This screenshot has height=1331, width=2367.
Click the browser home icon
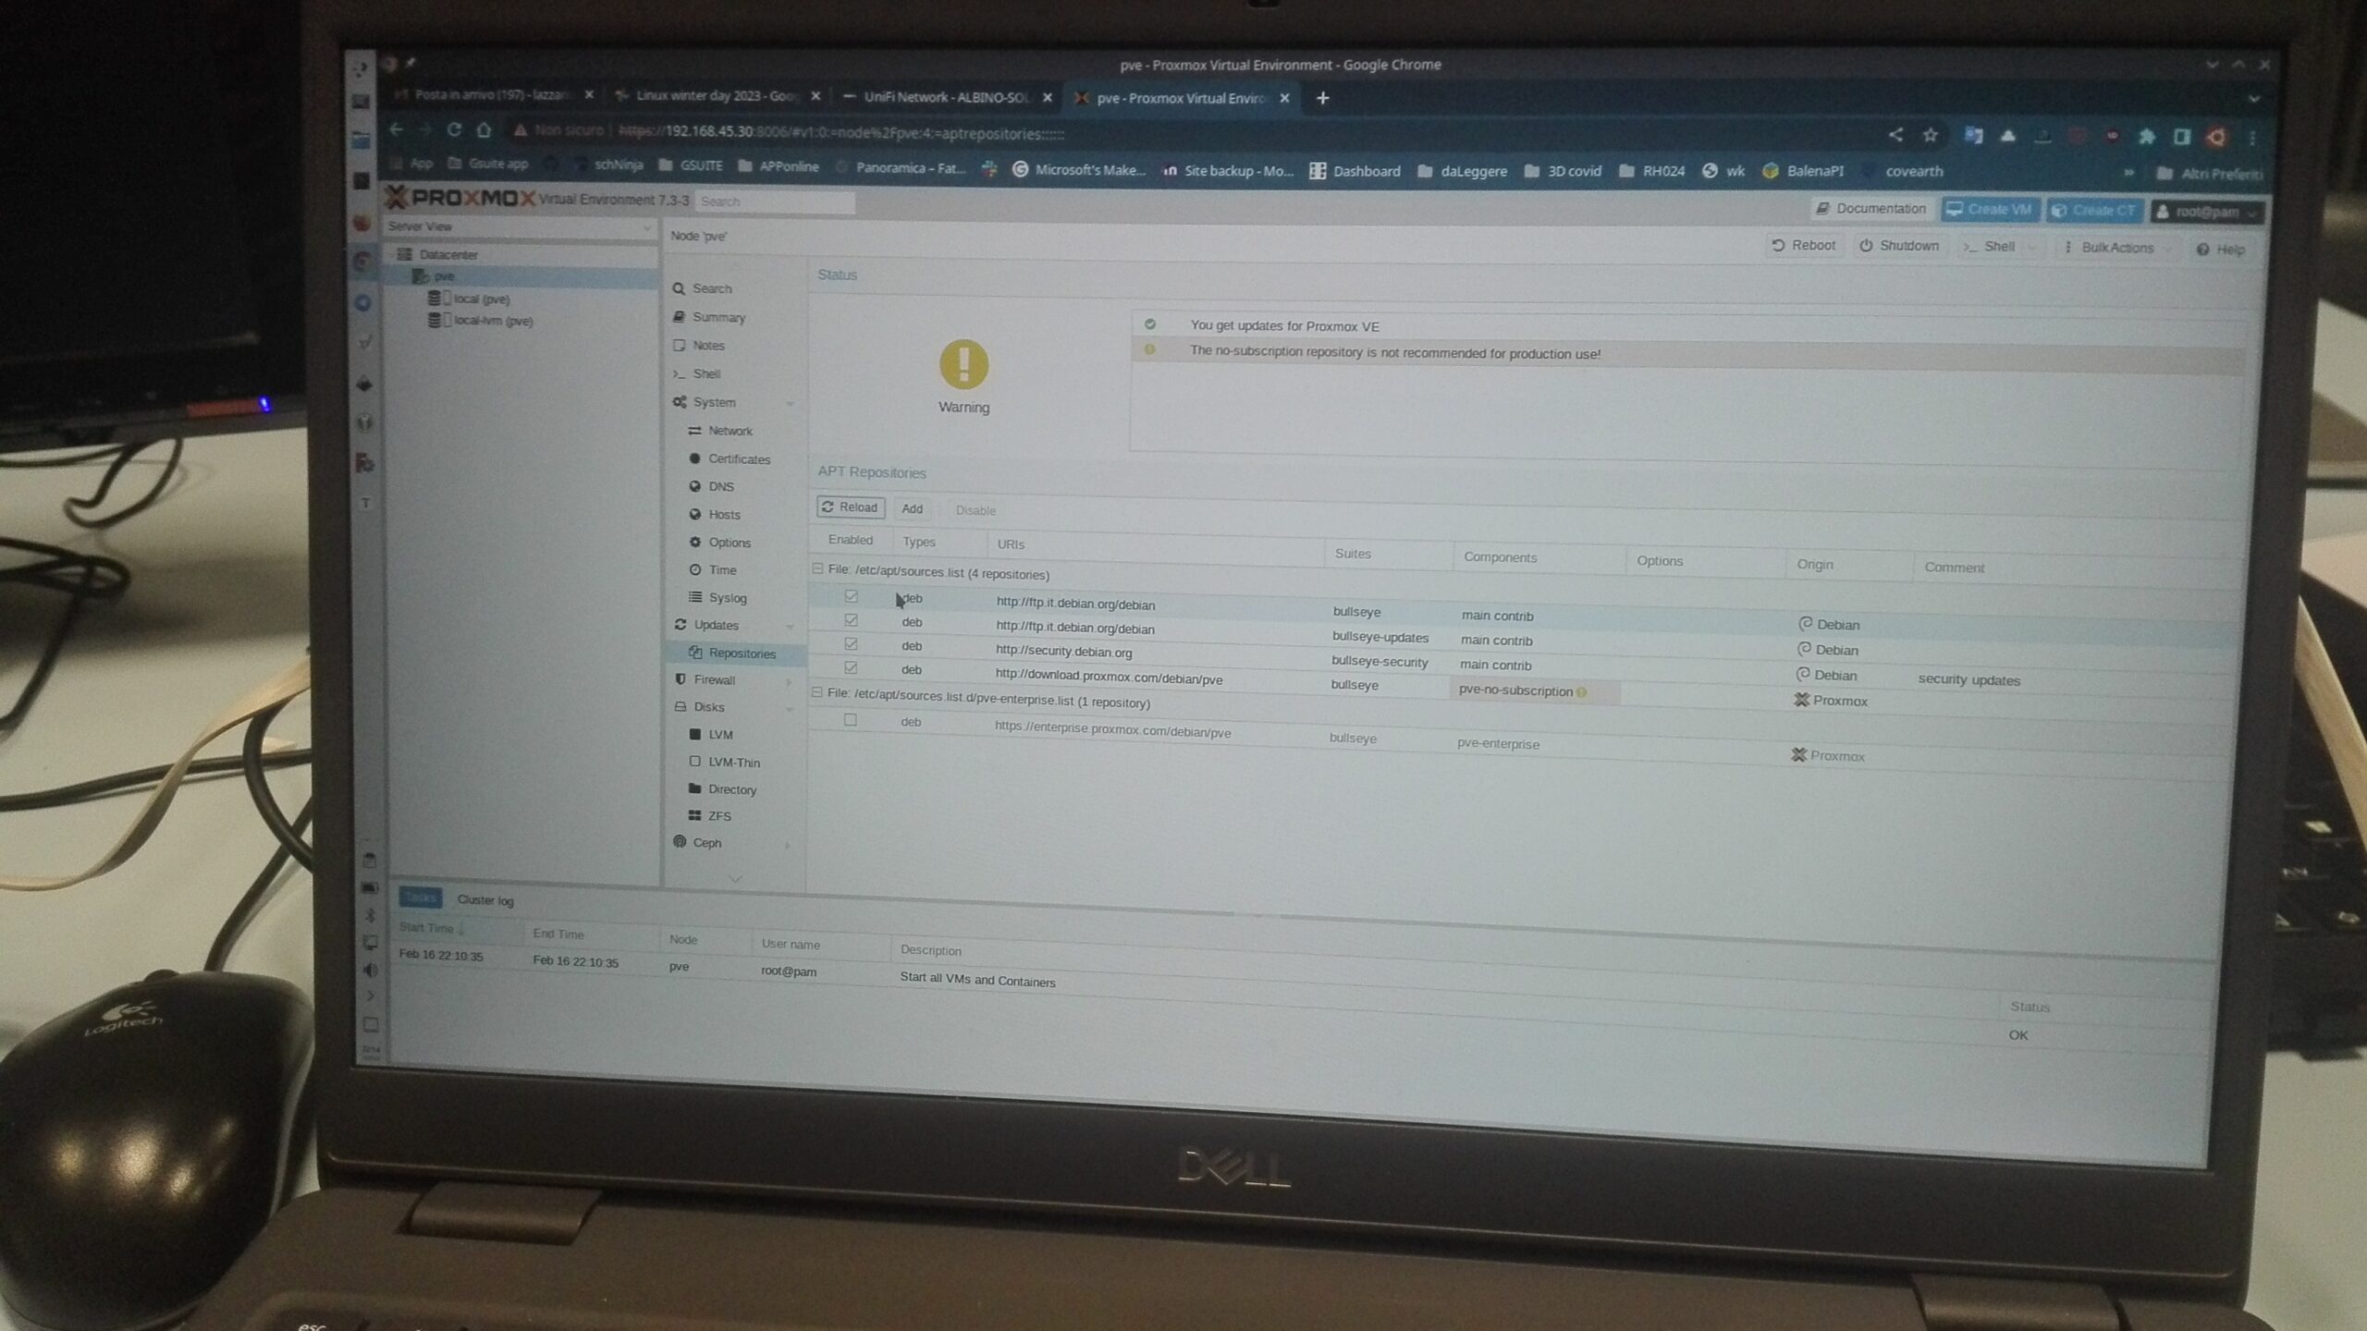click(x=484, y=130)
